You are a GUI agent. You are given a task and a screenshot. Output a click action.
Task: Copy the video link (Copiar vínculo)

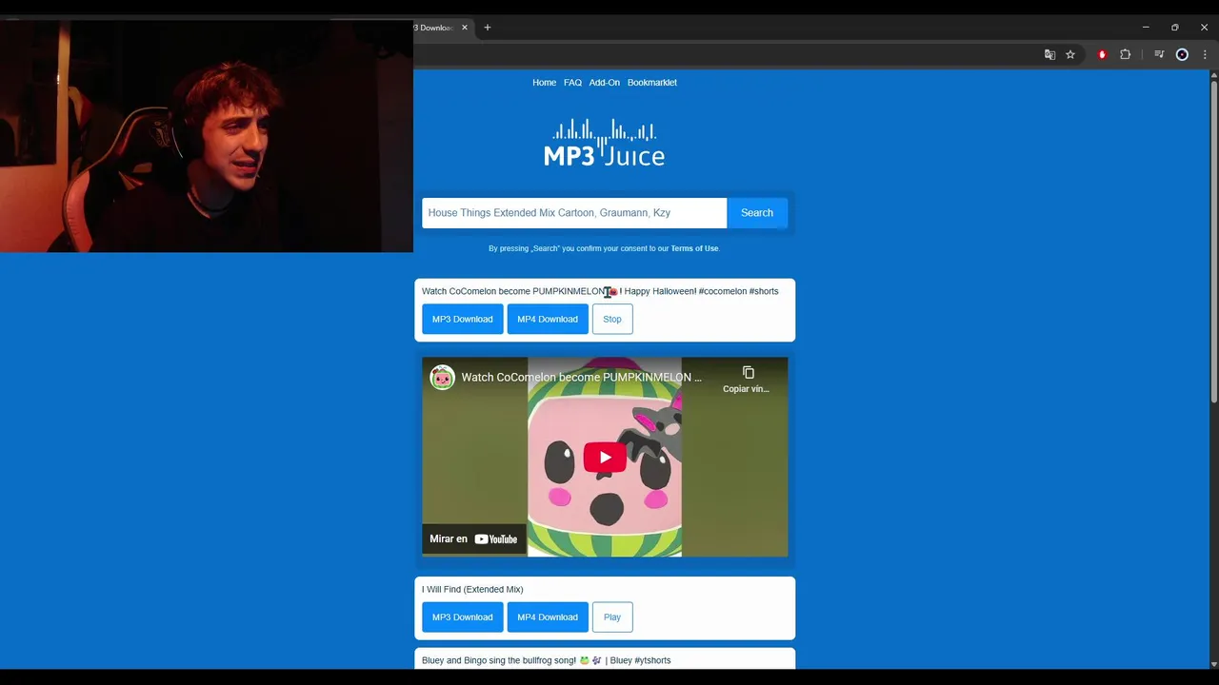(x=748, y=379)
